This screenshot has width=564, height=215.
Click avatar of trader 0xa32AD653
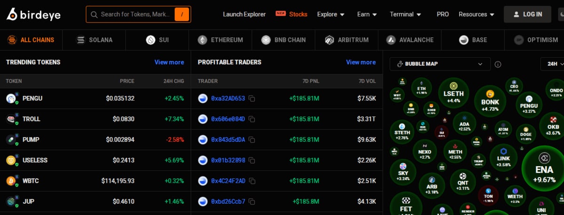[x=203, y=99]
